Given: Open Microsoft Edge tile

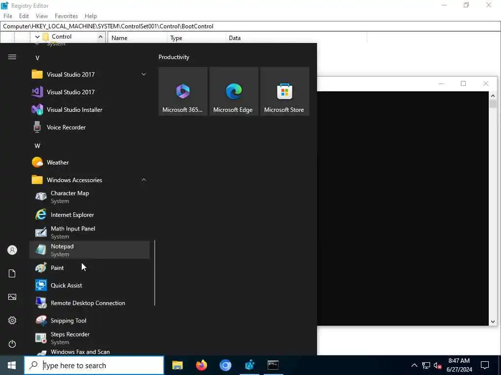Looking at the screenshot, I should pyautogui.click(x=233, y=91).
